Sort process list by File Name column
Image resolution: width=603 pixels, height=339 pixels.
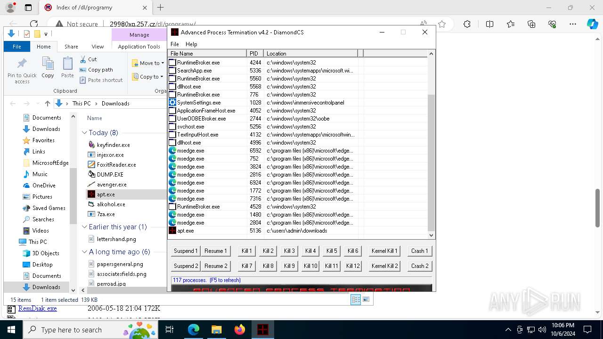(207, 54)
